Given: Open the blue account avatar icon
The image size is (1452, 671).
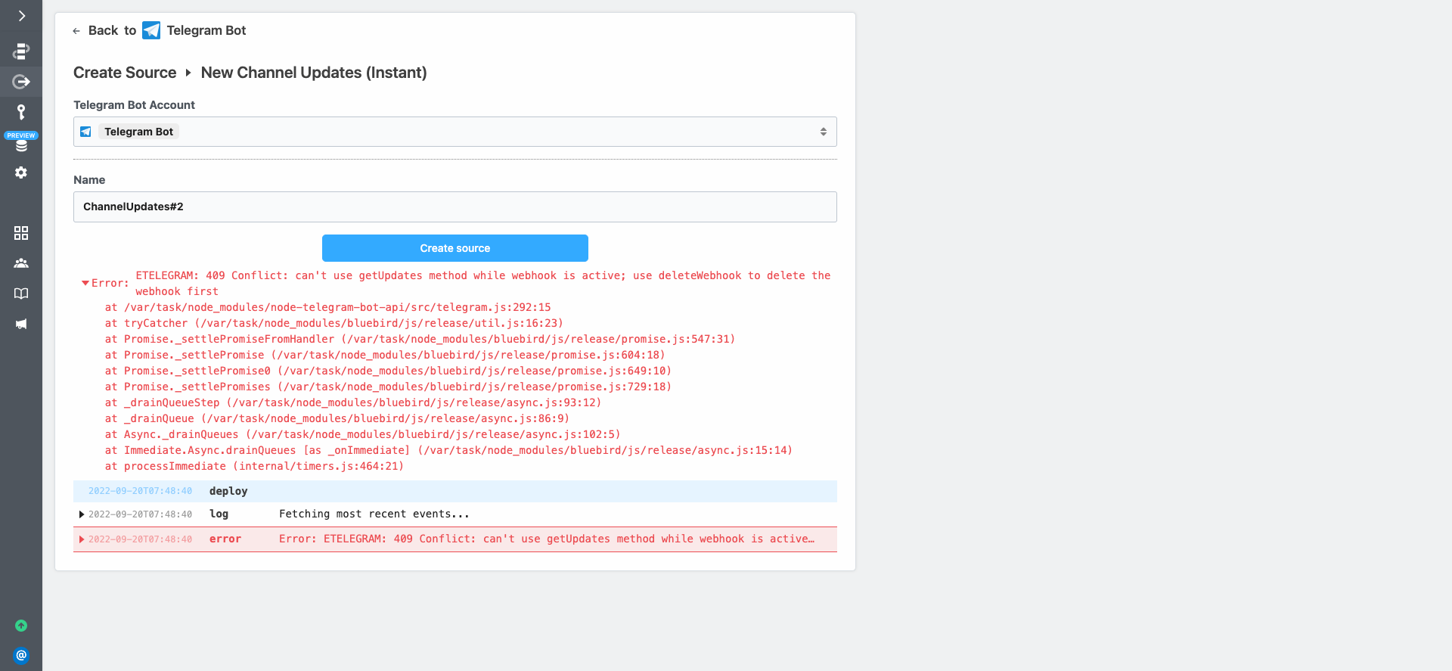Looking at the screenshot, I should pos(21,655).
